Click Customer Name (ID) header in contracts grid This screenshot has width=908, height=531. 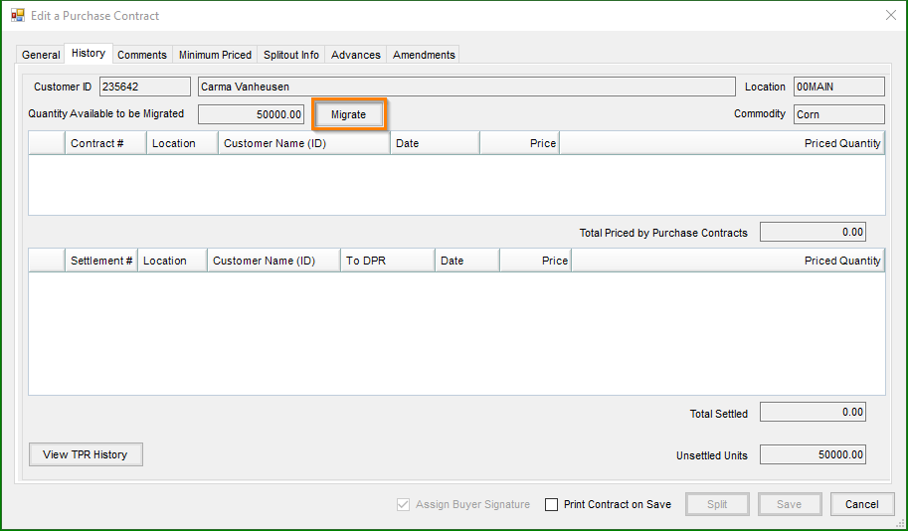tap(304, 143)
